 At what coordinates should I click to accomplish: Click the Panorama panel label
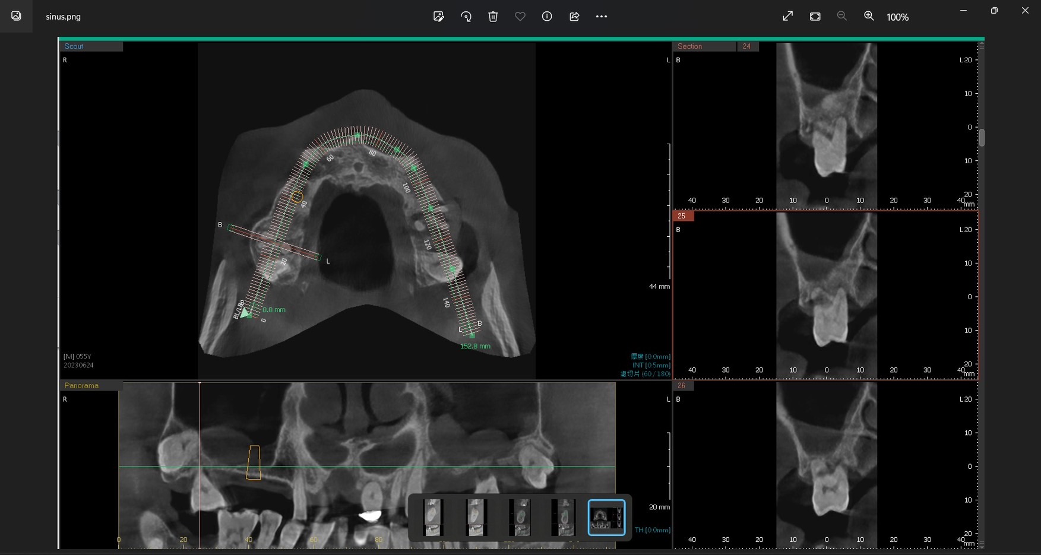pyautogui.click(x=81, y=386)
